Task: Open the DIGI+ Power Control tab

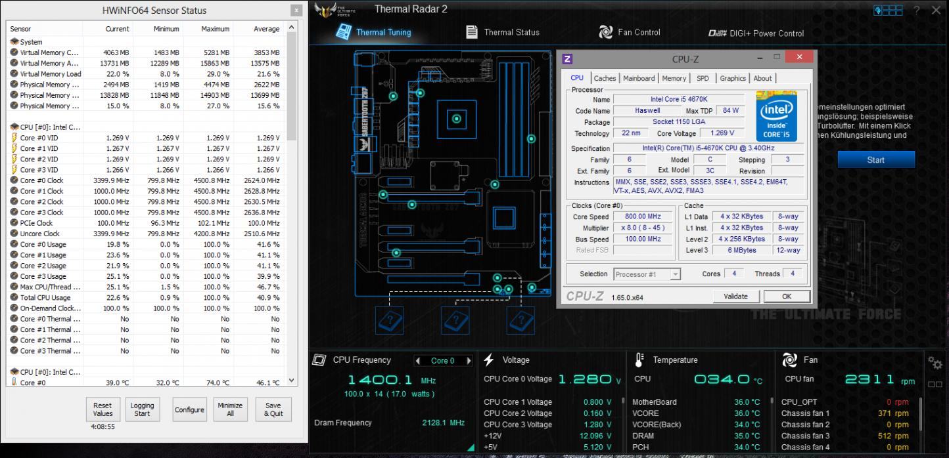Action: (x=756, y=33)
